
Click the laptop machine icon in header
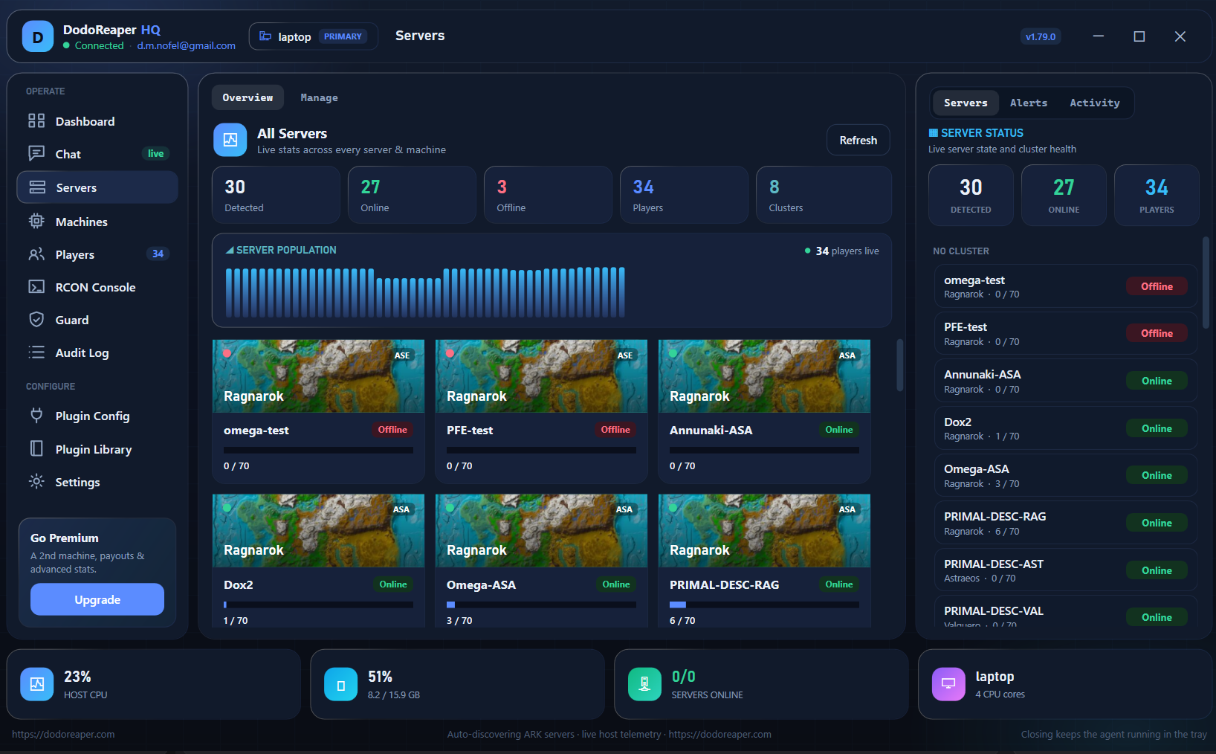pos(265,36)
